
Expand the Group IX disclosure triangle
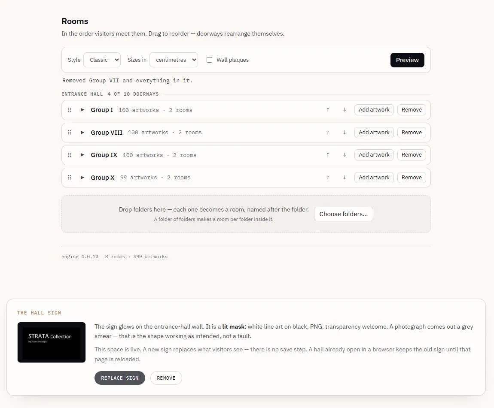(82, 155)
